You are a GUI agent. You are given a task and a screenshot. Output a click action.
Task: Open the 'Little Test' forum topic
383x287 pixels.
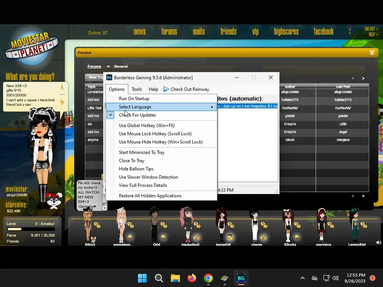tap(95, 108)
